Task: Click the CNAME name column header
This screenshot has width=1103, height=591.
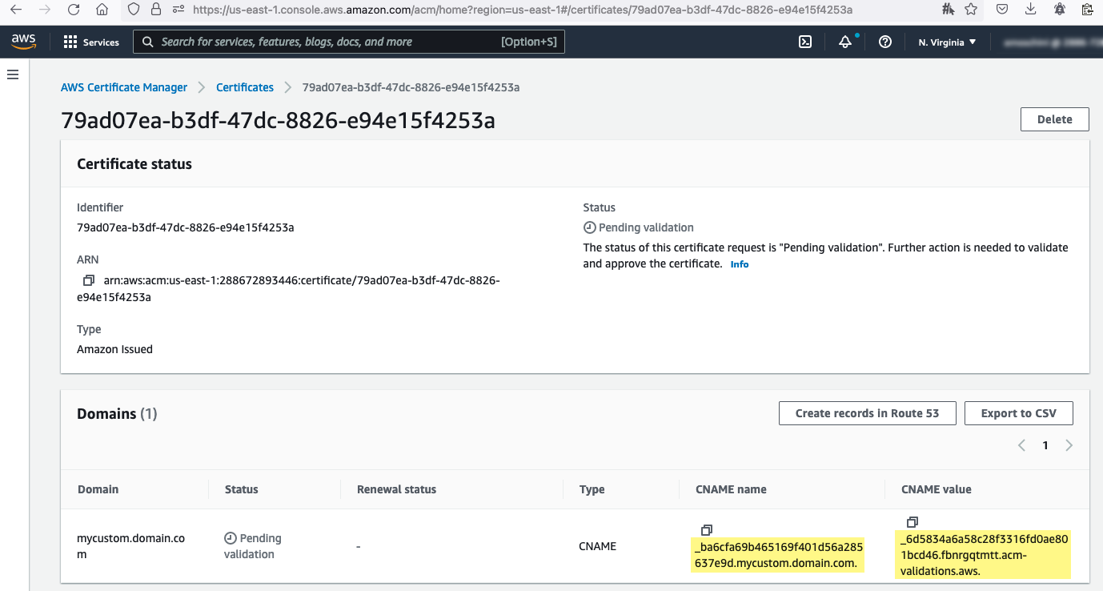Action: point(732,489)
